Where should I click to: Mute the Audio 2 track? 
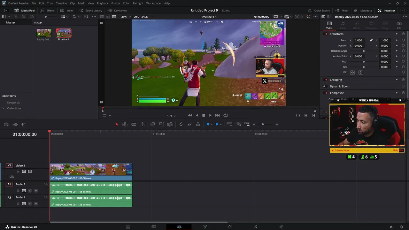point(36,204)
